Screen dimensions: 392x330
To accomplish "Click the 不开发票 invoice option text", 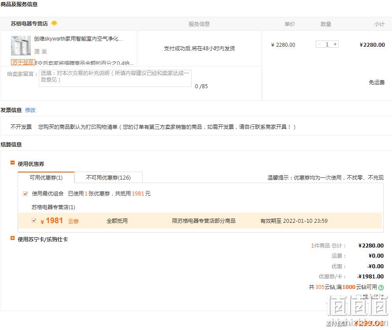I will pos(21,127).
